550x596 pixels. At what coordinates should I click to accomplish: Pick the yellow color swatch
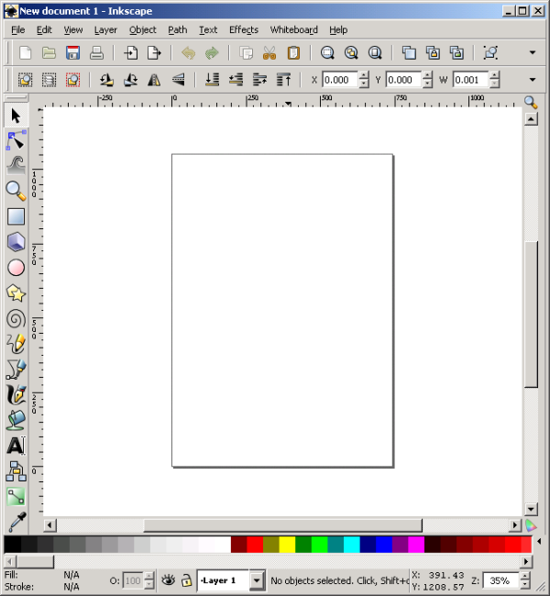click(287, 545)
